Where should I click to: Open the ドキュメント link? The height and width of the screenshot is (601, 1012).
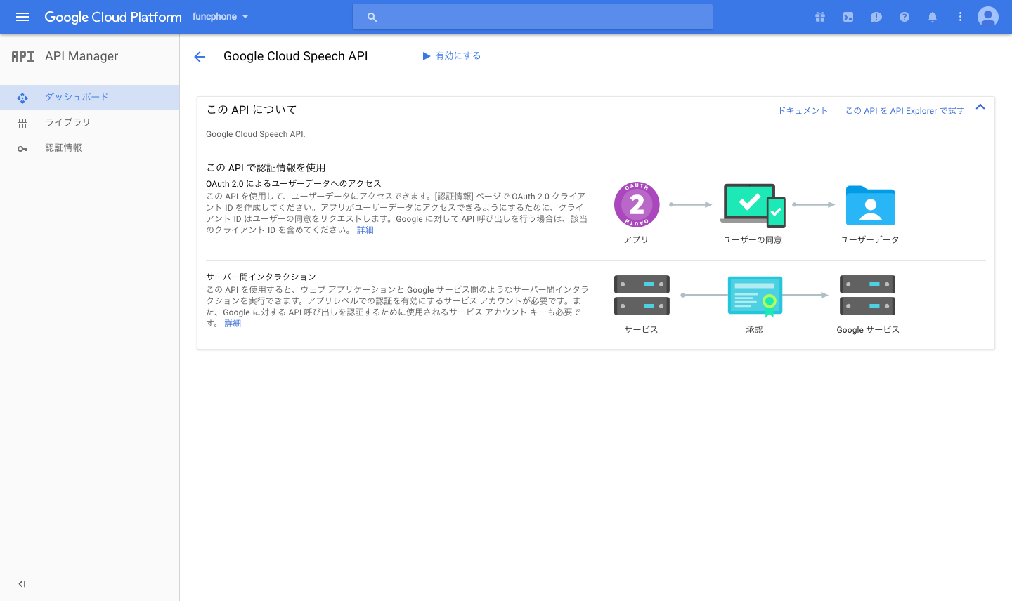tap(803, 111)
